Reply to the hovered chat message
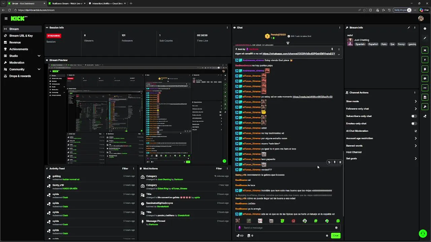This screenshot has height=242, width=431. pos(329,162)
